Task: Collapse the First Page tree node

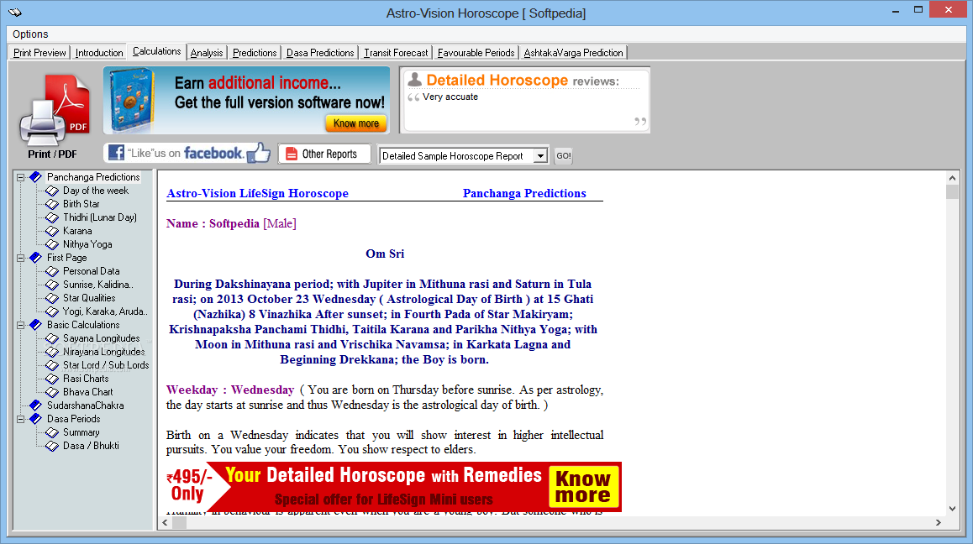Action: (x=20, y=258)
